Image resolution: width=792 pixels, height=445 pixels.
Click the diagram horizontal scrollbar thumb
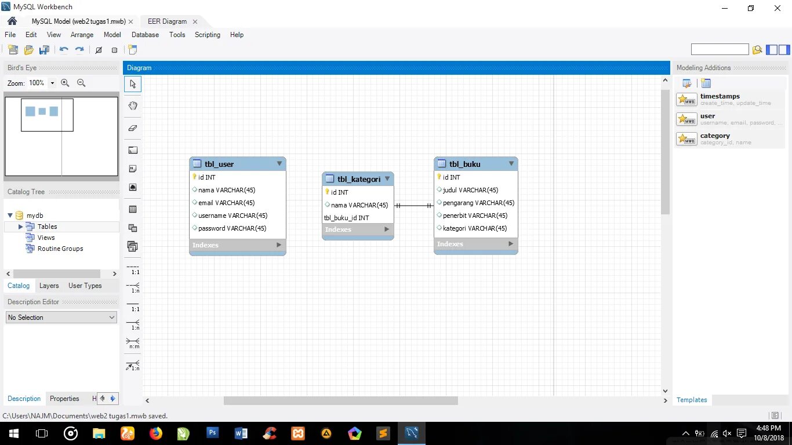(x=341, y=400)
